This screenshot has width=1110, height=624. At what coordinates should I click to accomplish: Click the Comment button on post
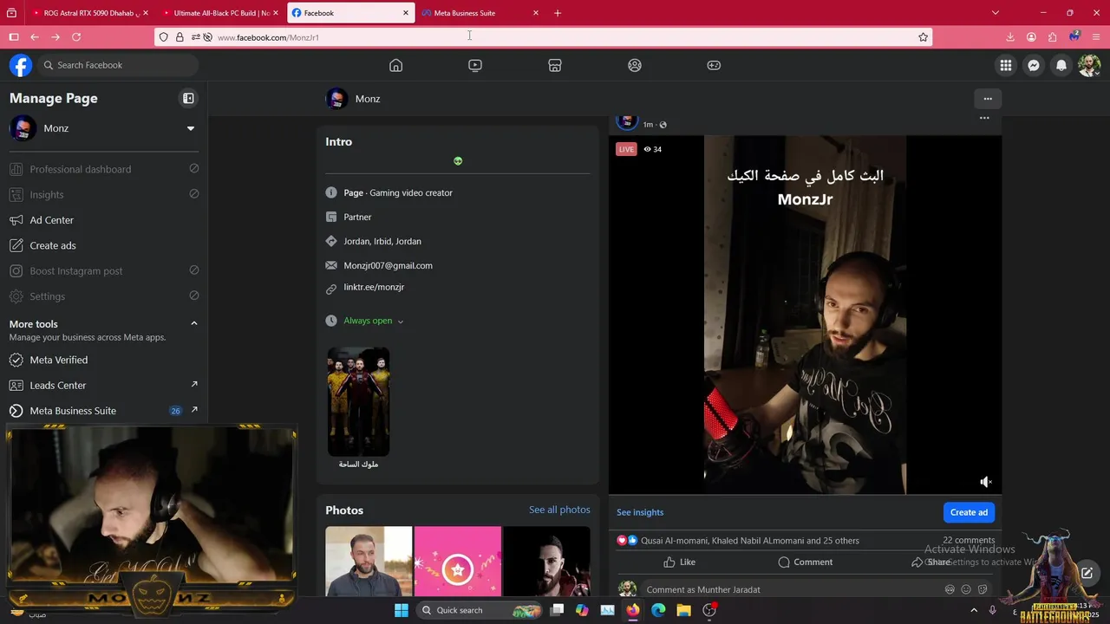(x=805, y=562)
